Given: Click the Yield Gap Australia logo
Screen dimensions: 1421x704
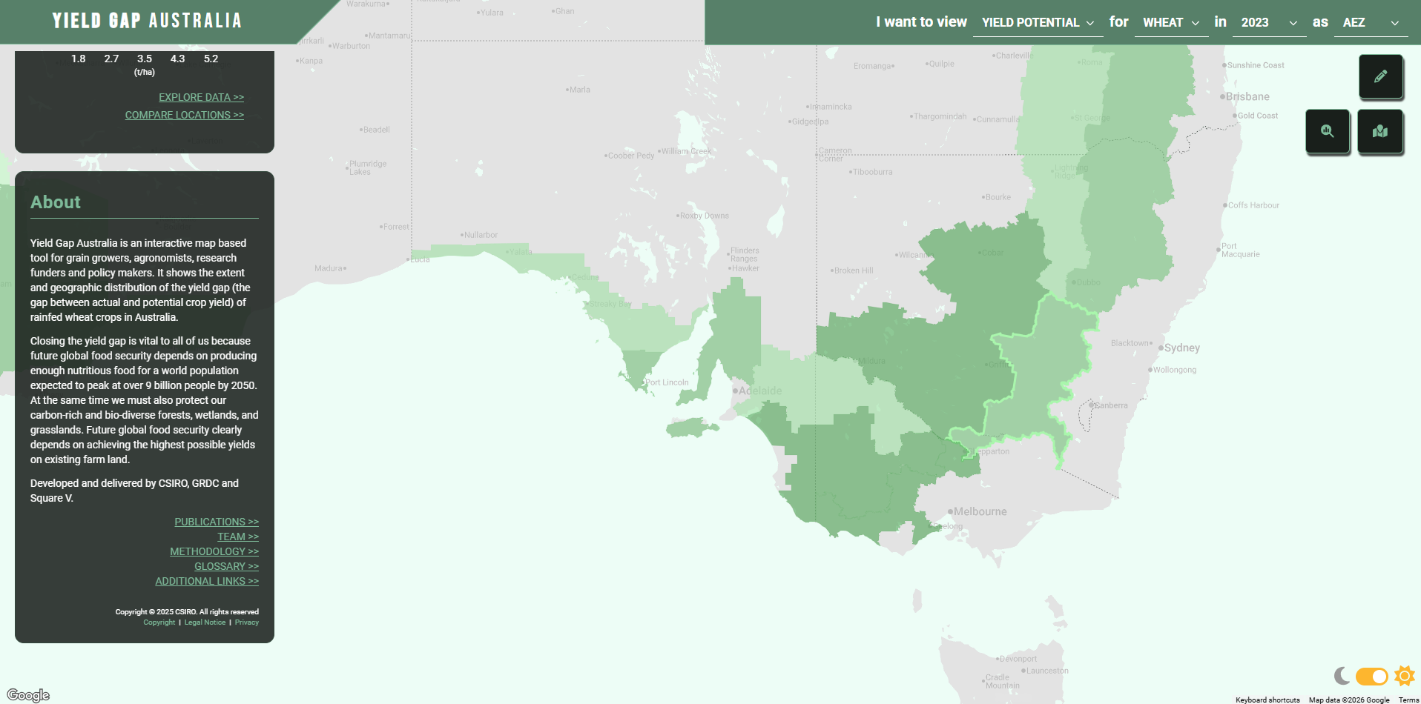Looking at the screenshot, I should (x=147, y=21).
